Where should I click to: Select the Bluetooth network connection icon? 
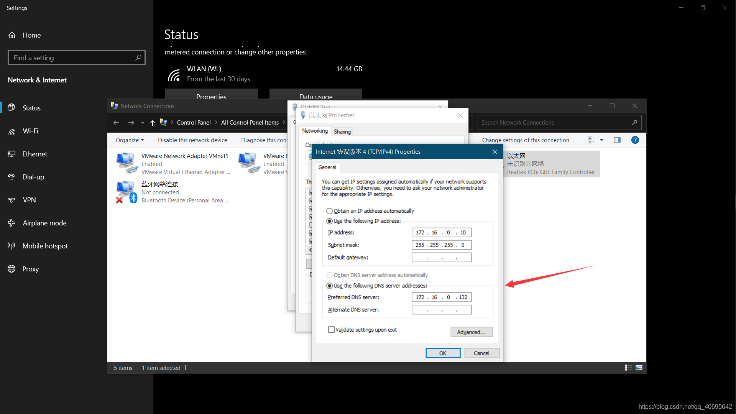tap(127, 192)
